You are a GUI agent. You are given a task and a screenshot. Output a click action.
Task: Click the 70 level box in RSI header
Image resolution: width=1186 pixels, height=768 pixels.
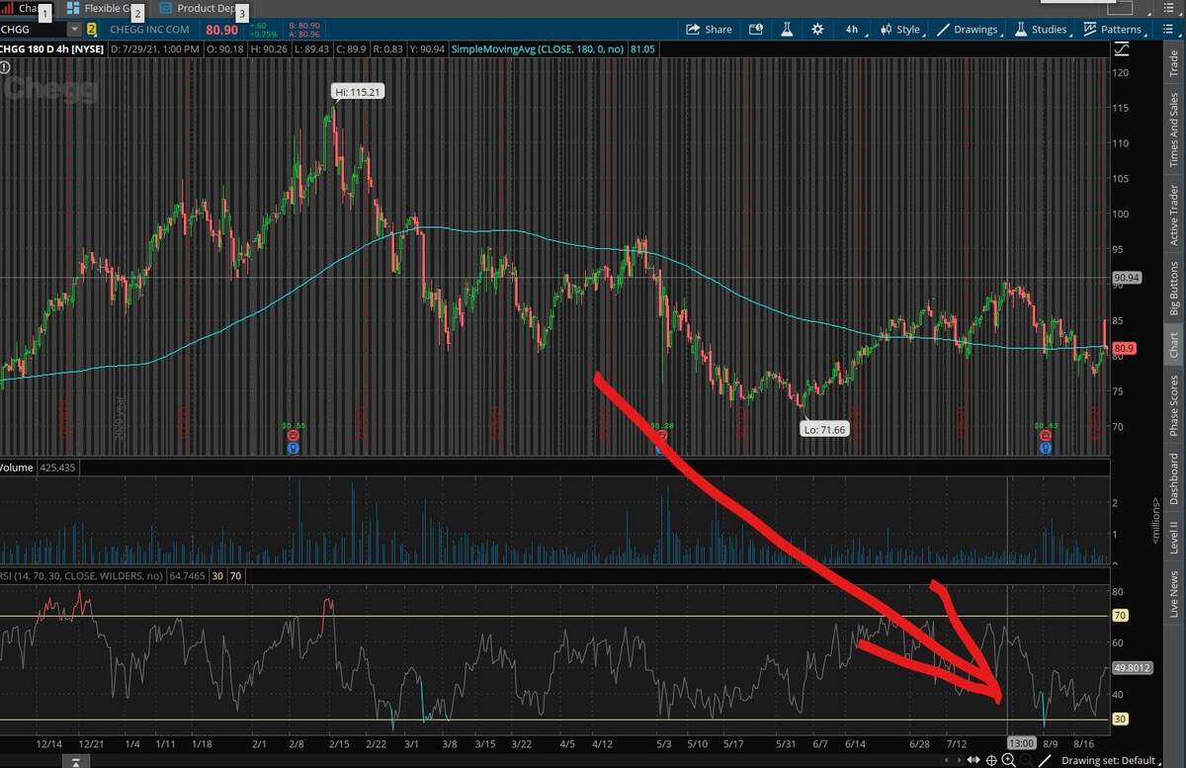click(x=236, y=575)
